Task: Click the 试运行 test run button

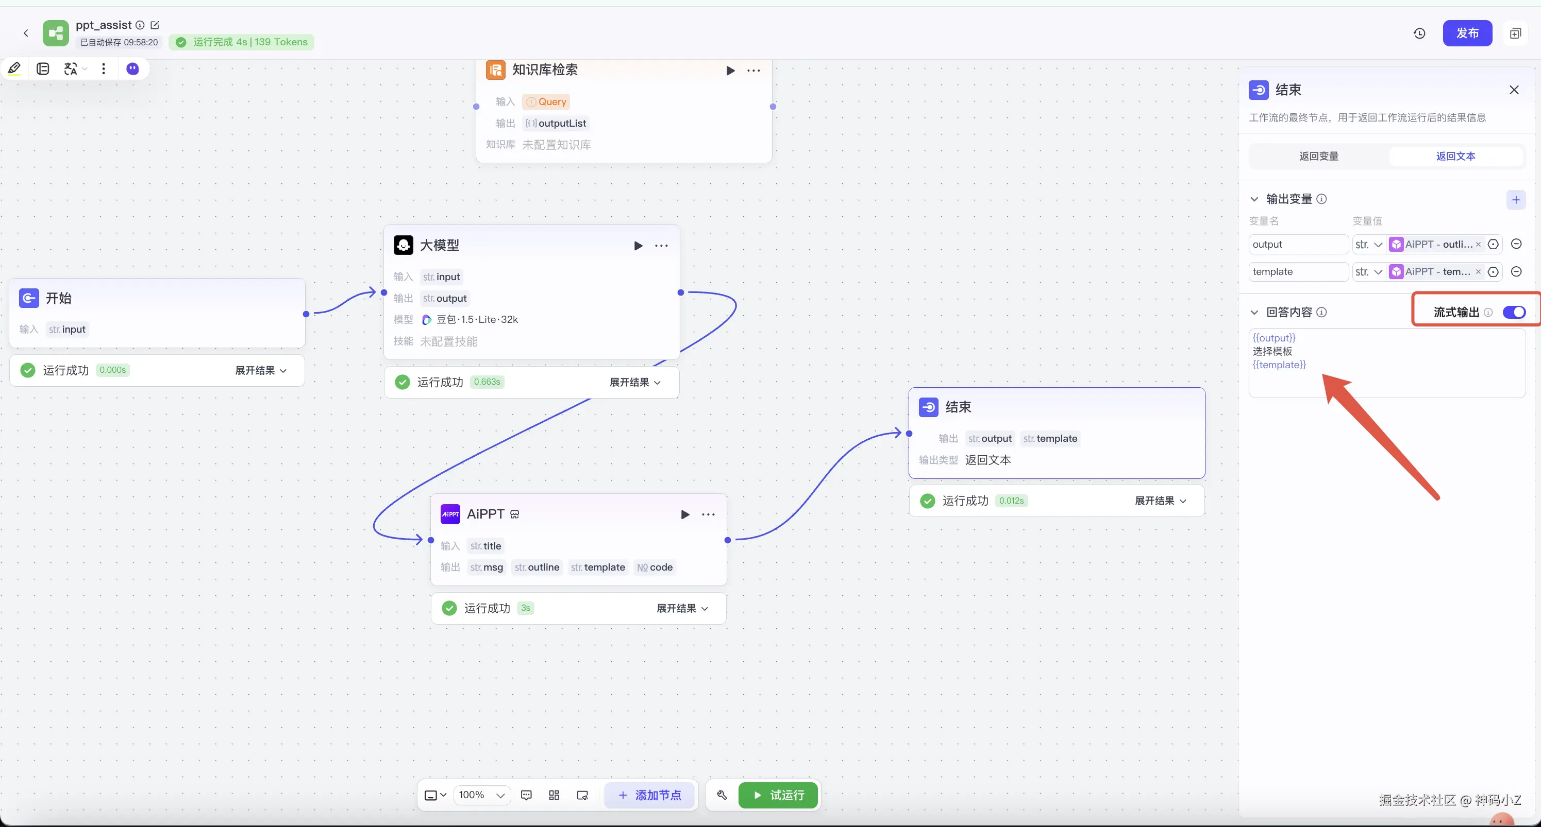Action: (x=778, y=795)
